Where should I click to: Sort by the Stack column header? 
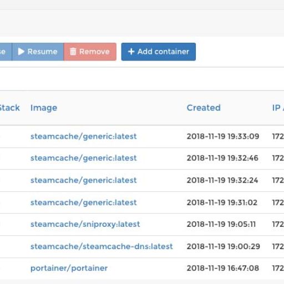click(9, 108)
